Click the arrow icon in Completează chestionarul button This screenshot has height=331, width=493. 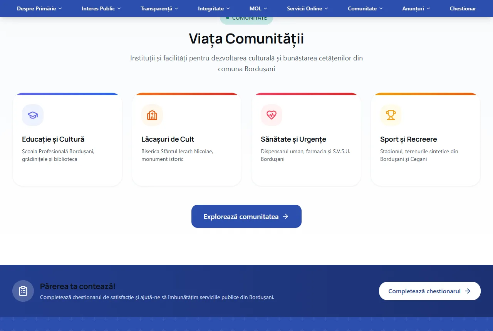point(468,291)
